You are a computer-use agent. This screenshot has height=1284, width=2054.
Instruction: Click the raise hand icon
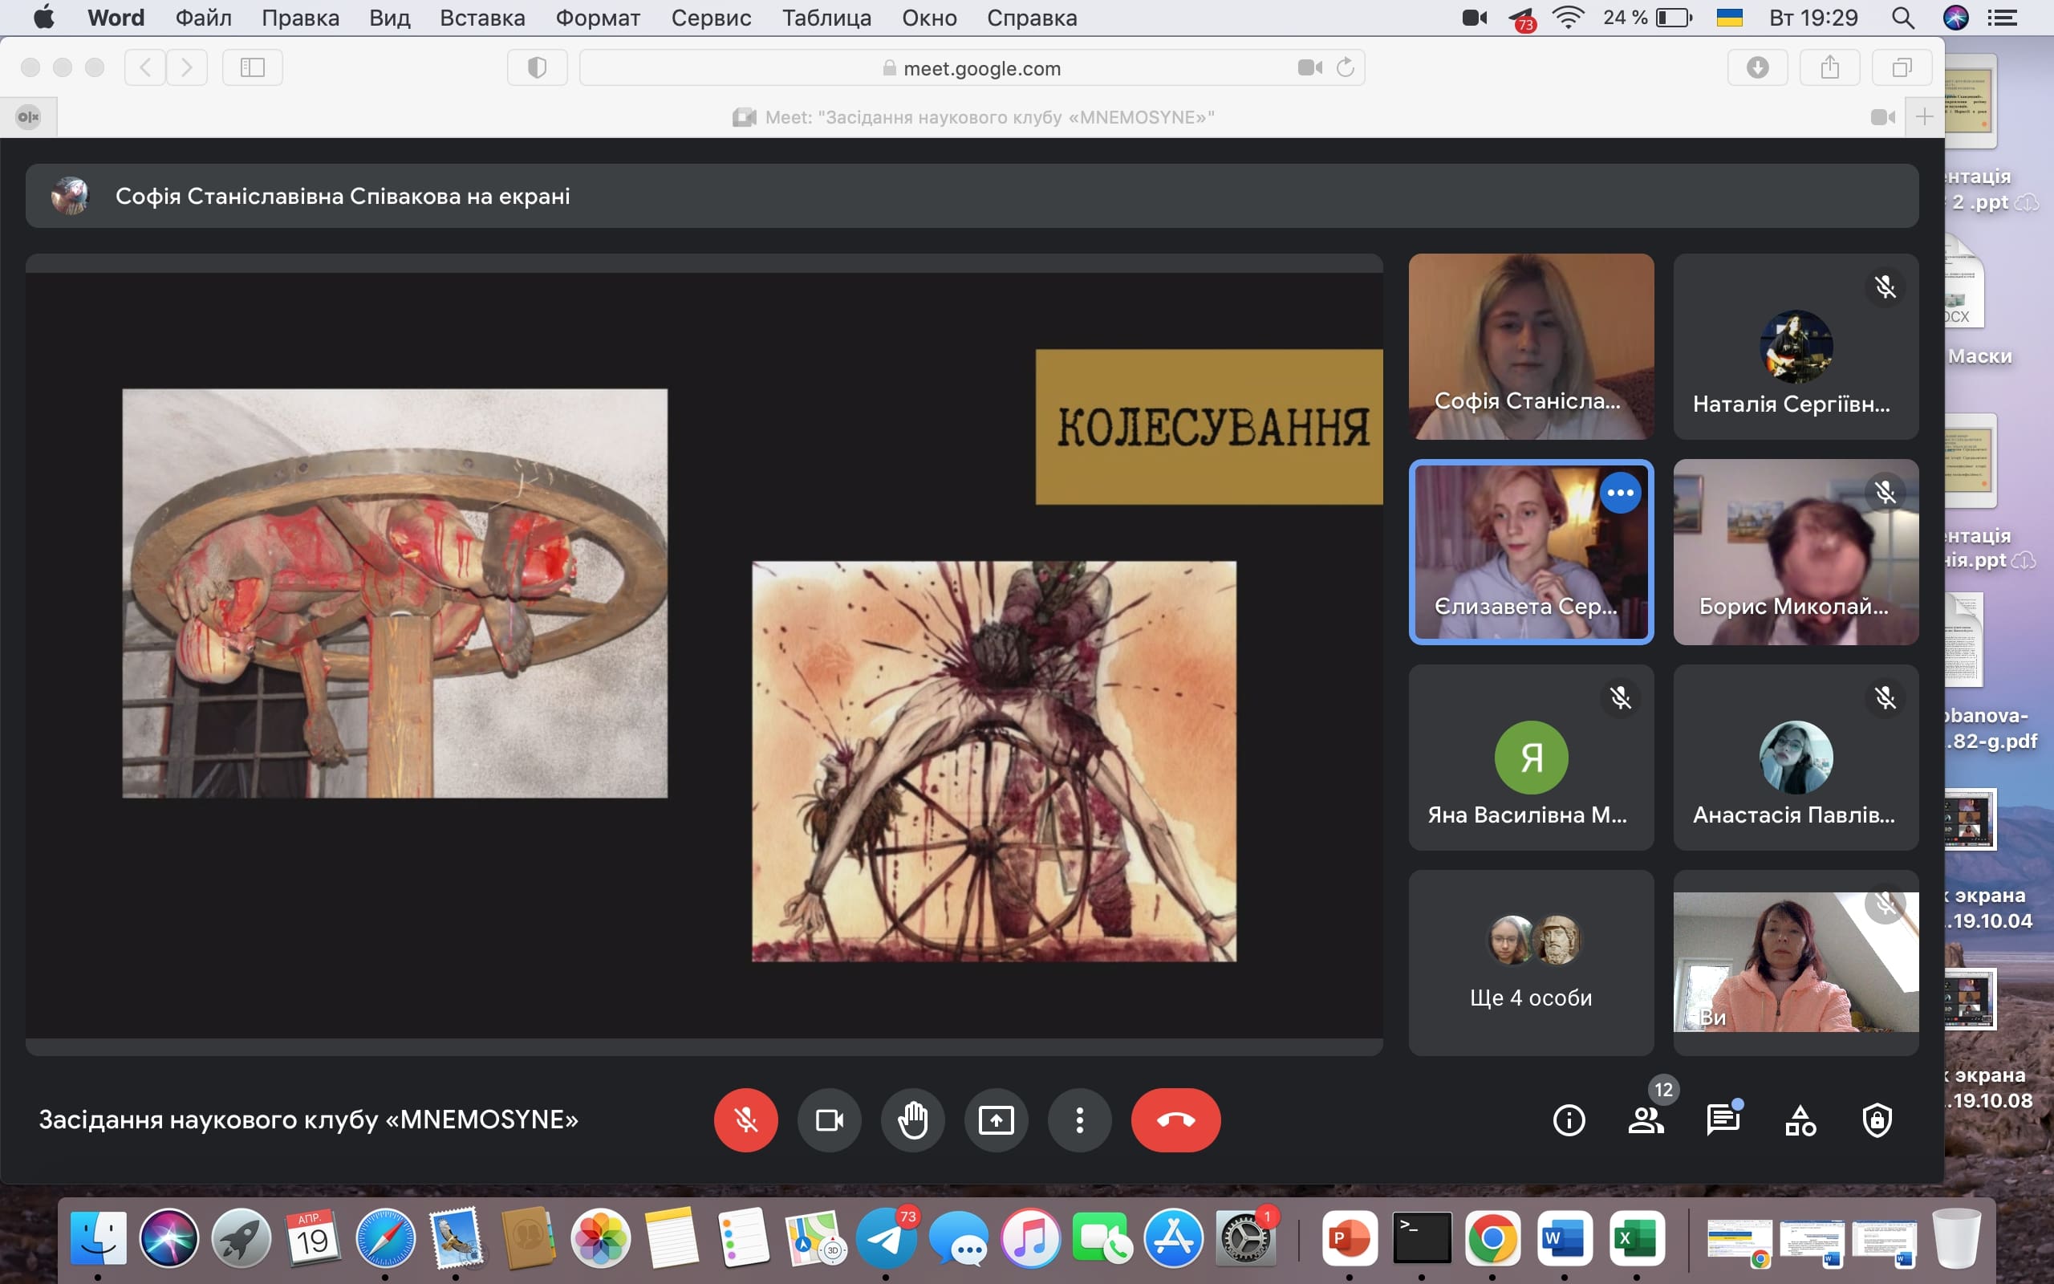[x=912, y=1120]
